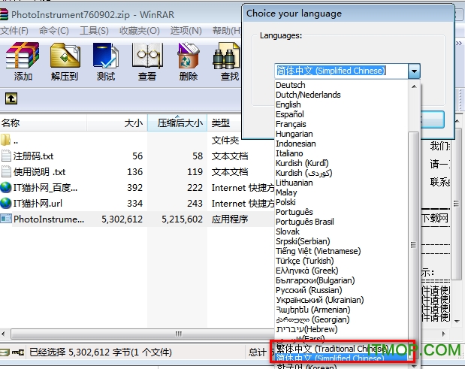This screenshot has height=369, width=465.
Task: Open the 收藏夹(O) favorites menu
Action: (139, 30)
